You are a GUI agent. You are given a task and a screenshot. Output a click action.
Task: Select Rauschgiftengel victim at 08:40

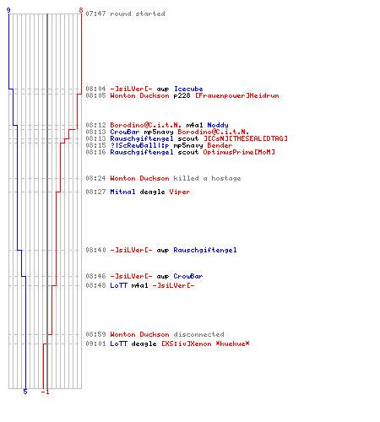(x=205, y=250)
